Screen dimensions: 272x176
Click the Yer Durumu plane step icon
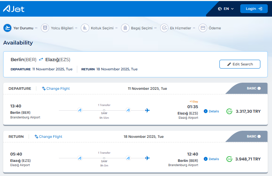tap(7, 28)
